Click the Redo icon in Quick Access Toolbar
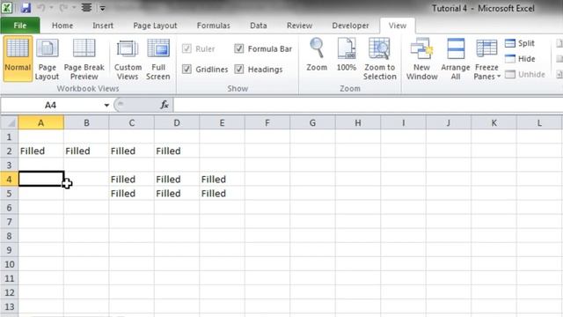This screenshot has height=317, width=563. click(64, 8)
